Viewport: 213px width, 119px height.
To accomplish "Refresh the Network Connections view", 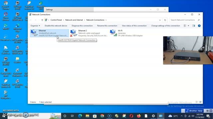I will point(165,20).
